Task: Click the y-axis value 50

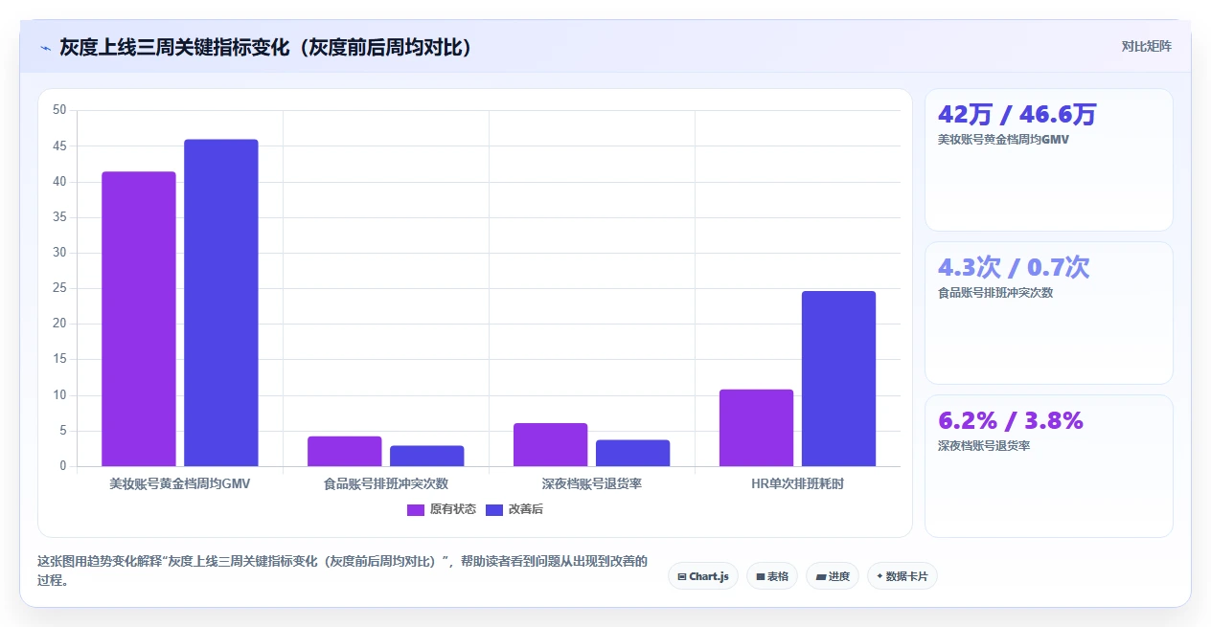Action: click(x=59, y=110)
